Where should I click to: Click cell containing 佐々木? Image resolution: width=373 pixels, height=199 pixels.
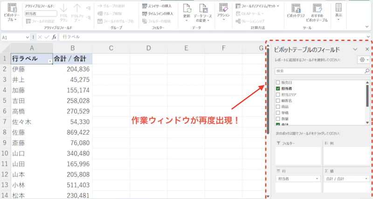pyautogui.click(x=32, y=122)
